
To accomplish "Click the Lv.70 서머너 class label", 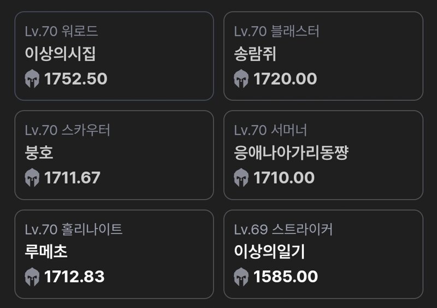I will (x=270, y=130).
